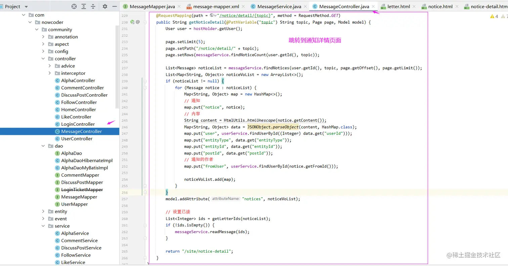Expand the entity package

point(43,211)
